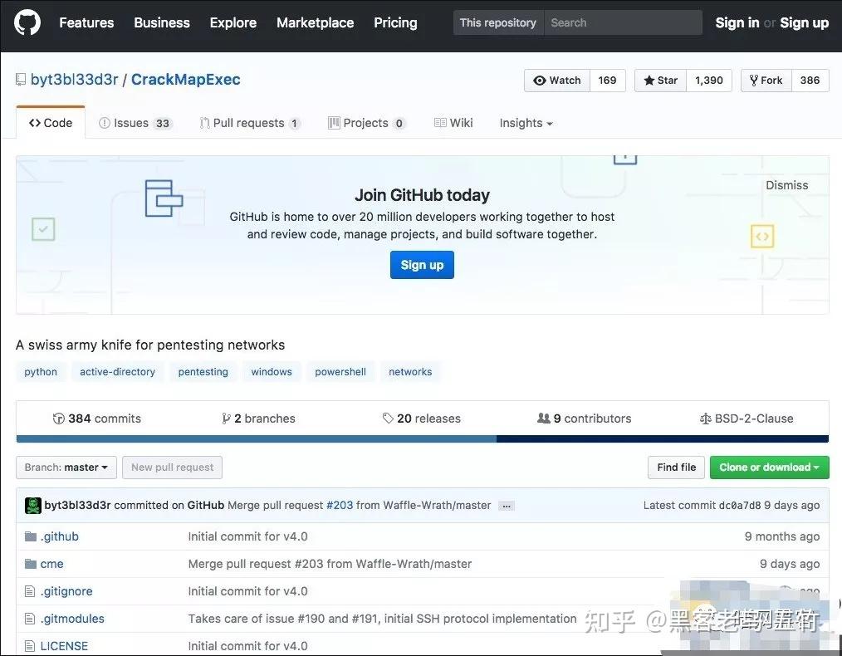Open the stargazers count 1,390
This screenshot has width=842, height=656.
click(x=709, y=81)
